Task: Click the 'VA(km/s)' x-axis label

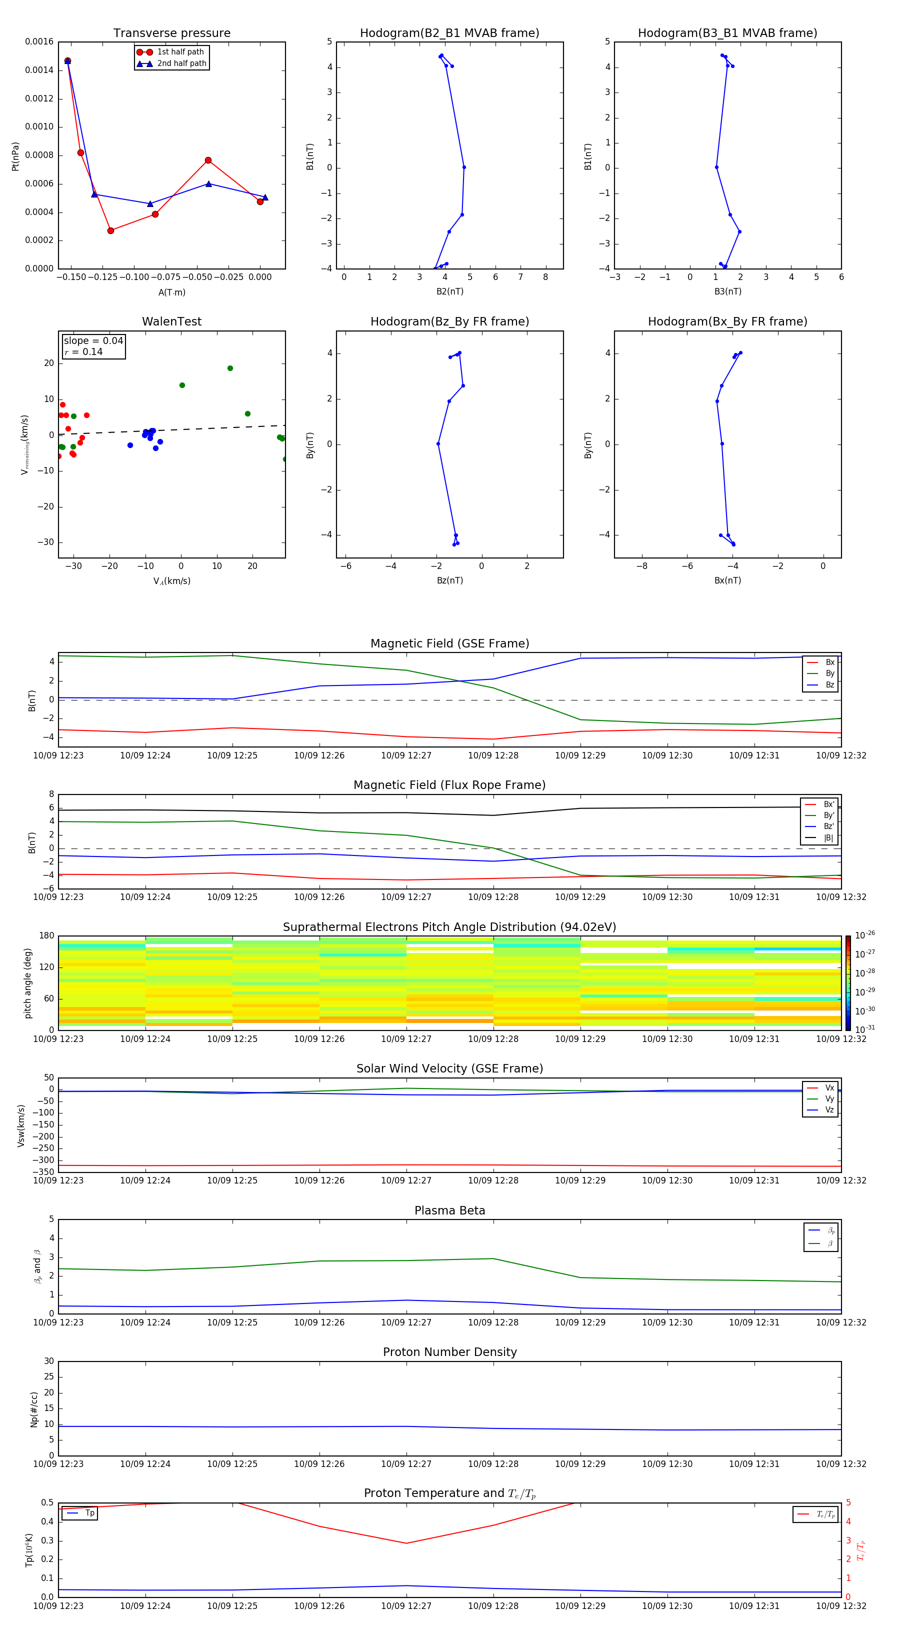Action: (x=171, y=581)
